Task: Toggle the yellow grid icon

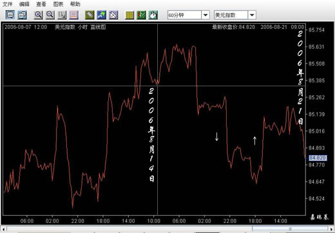Action: [129, 15]
